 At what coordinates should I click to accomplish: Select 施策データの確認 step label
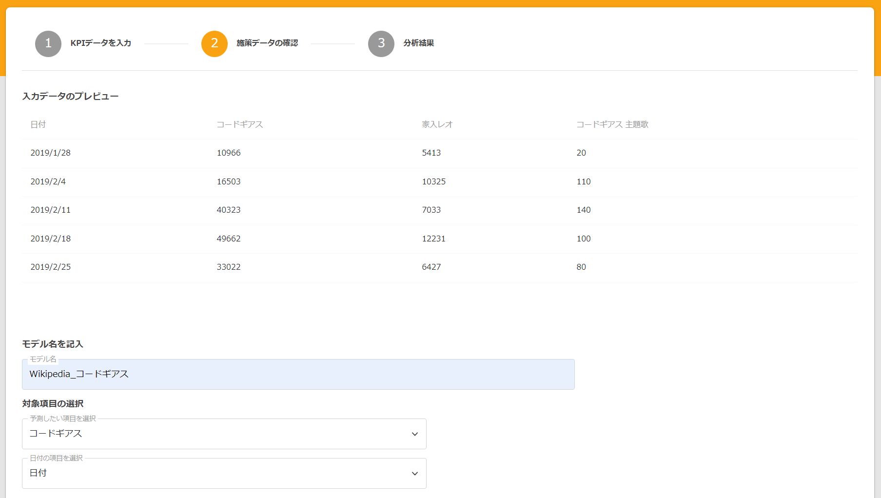tap(267, 43)
